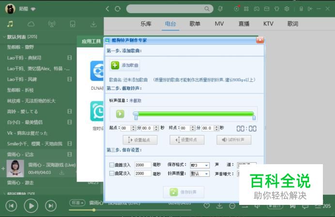
Task: Open the phone device icon in sidebar
Action: (73, 24)
